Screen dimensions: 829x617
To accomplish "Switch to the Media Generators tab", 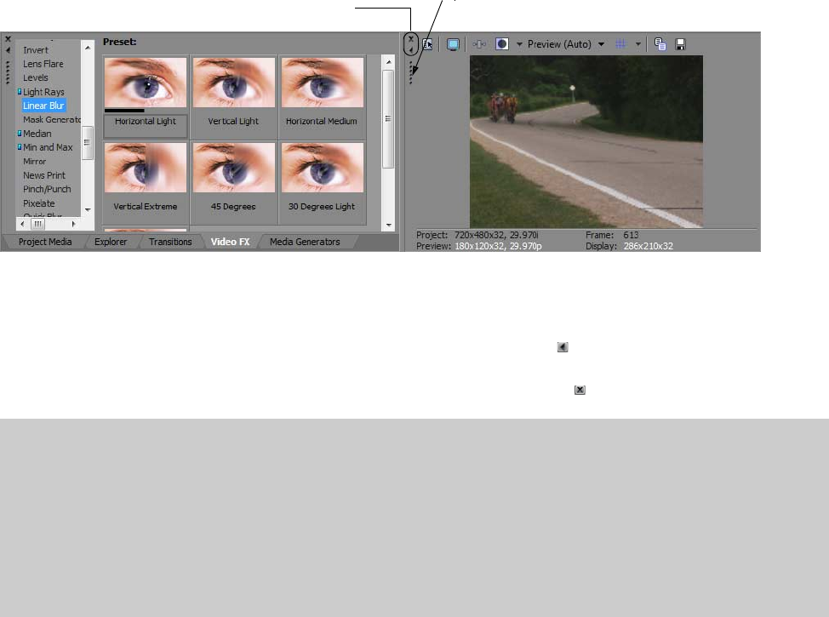I will [305, 242].
